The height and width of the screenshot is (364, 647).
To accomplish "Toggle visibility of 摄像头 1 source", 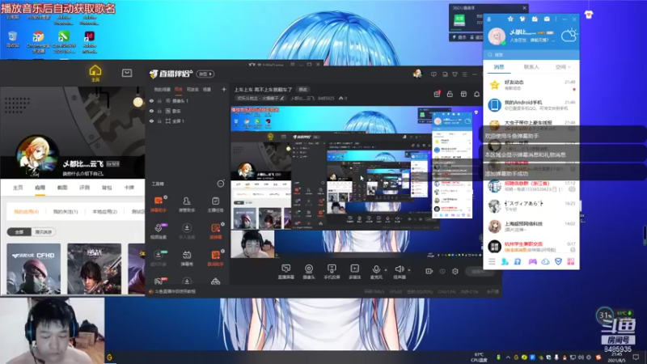I will (151, 100).
